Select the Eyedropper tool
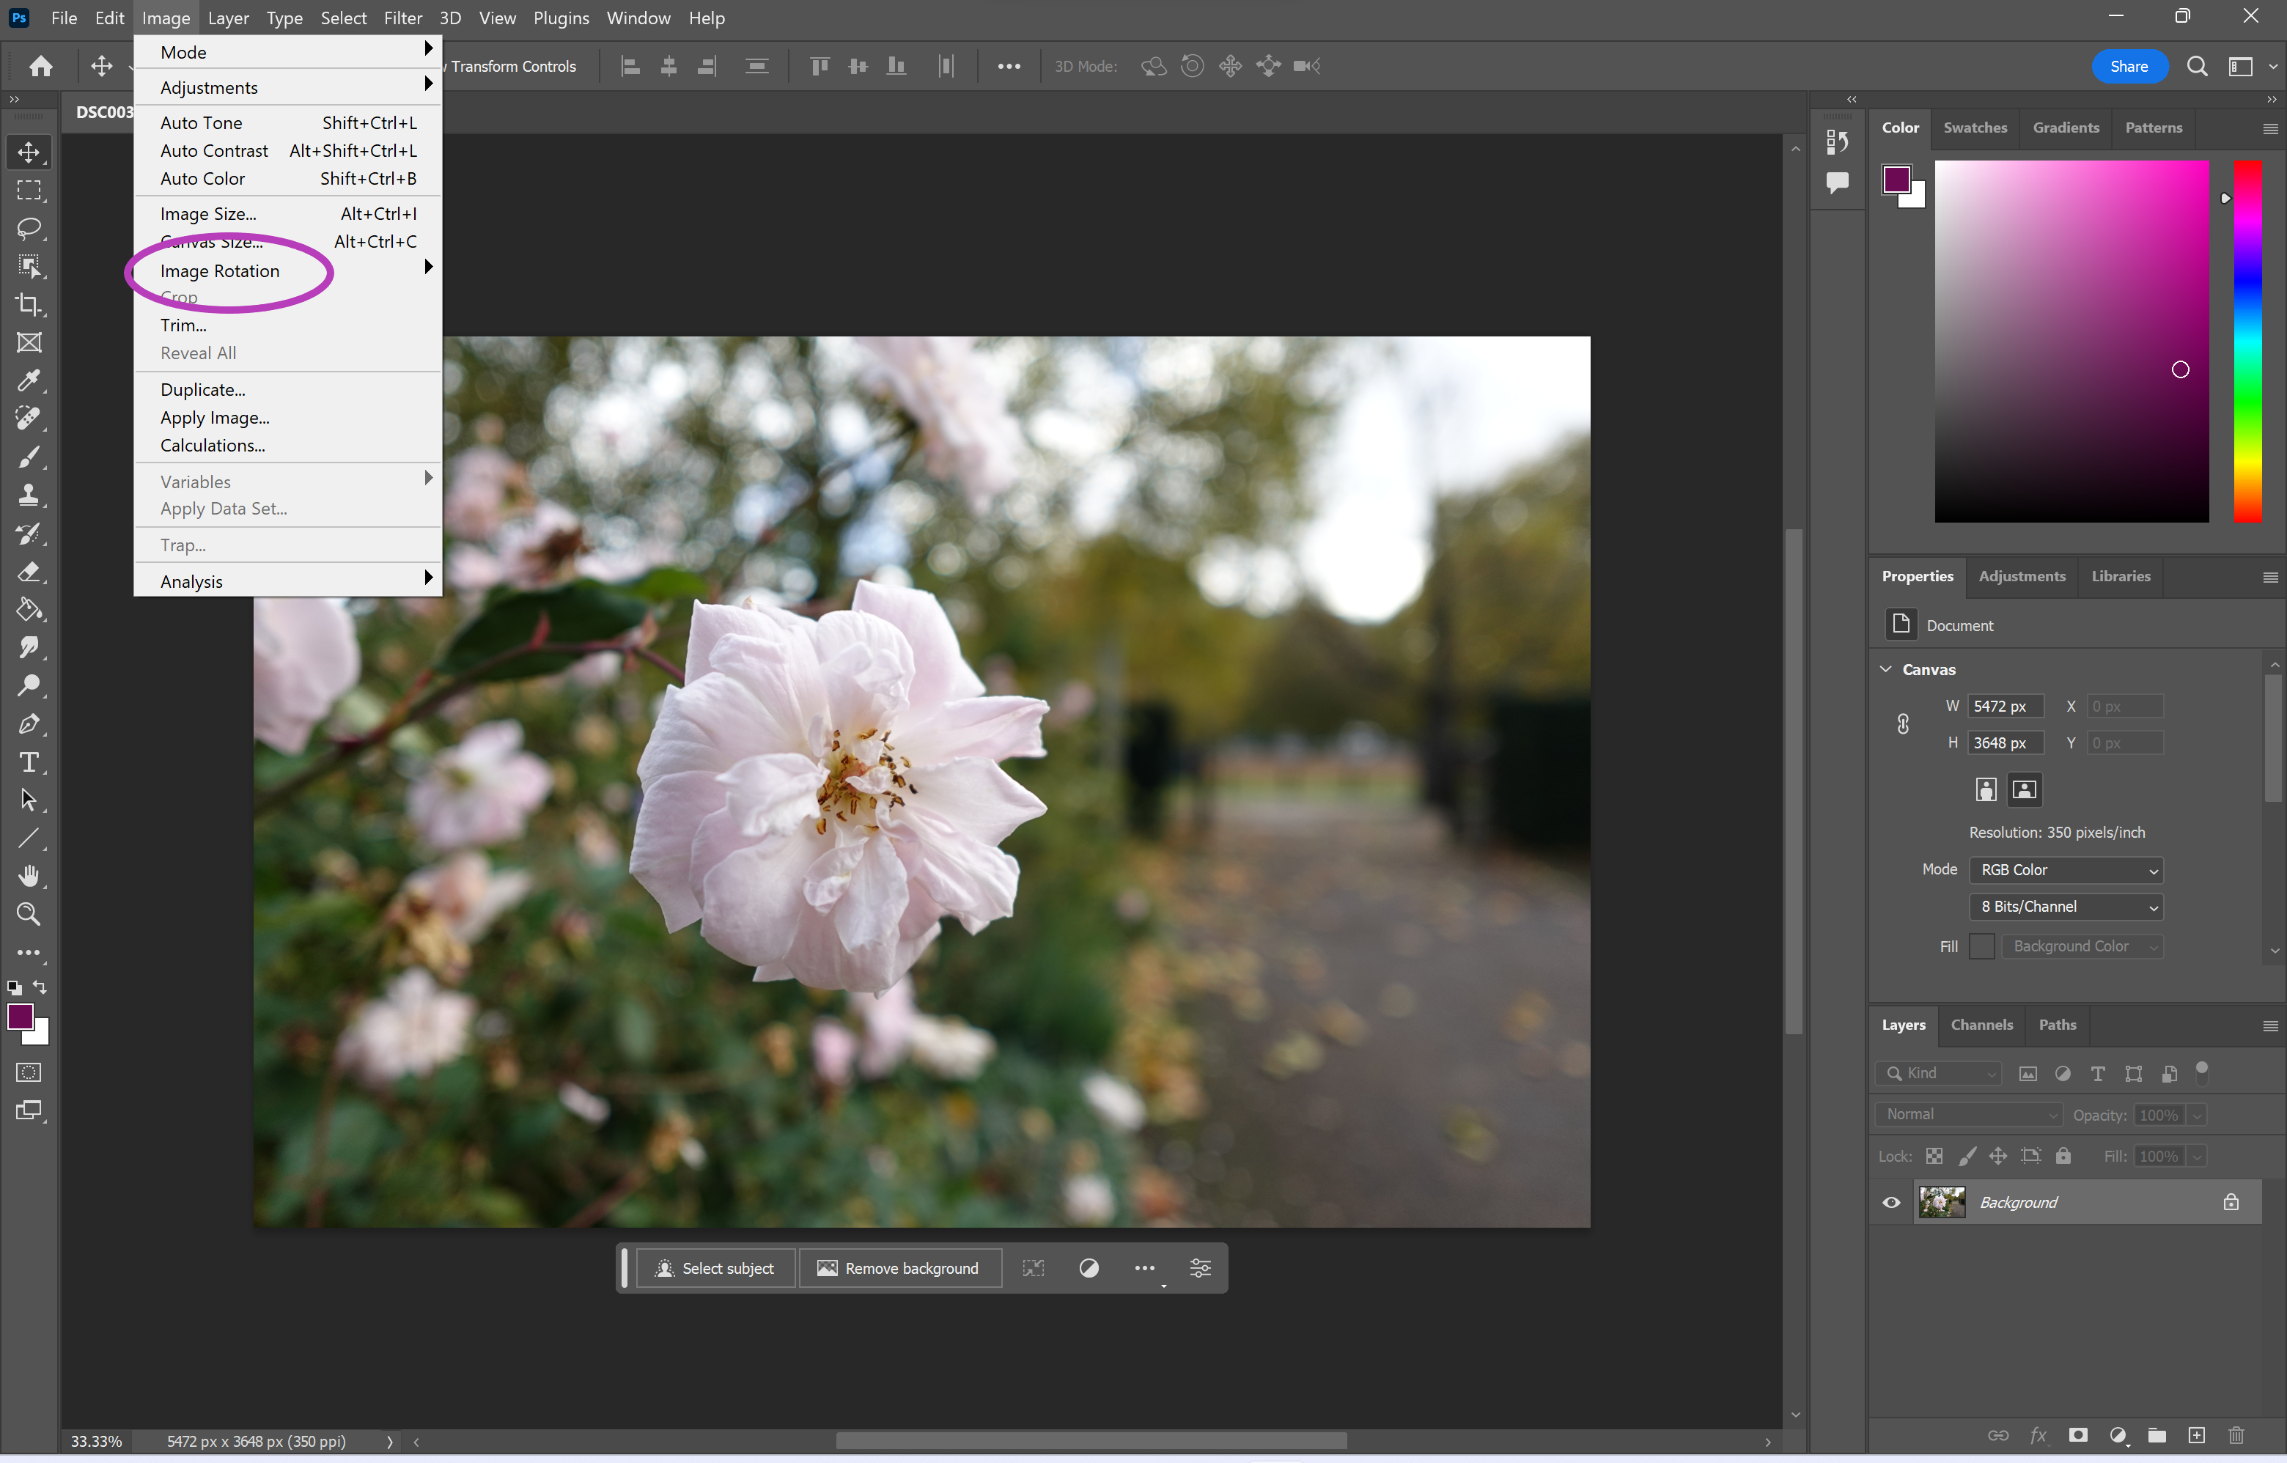 click(x=29, y=381)
